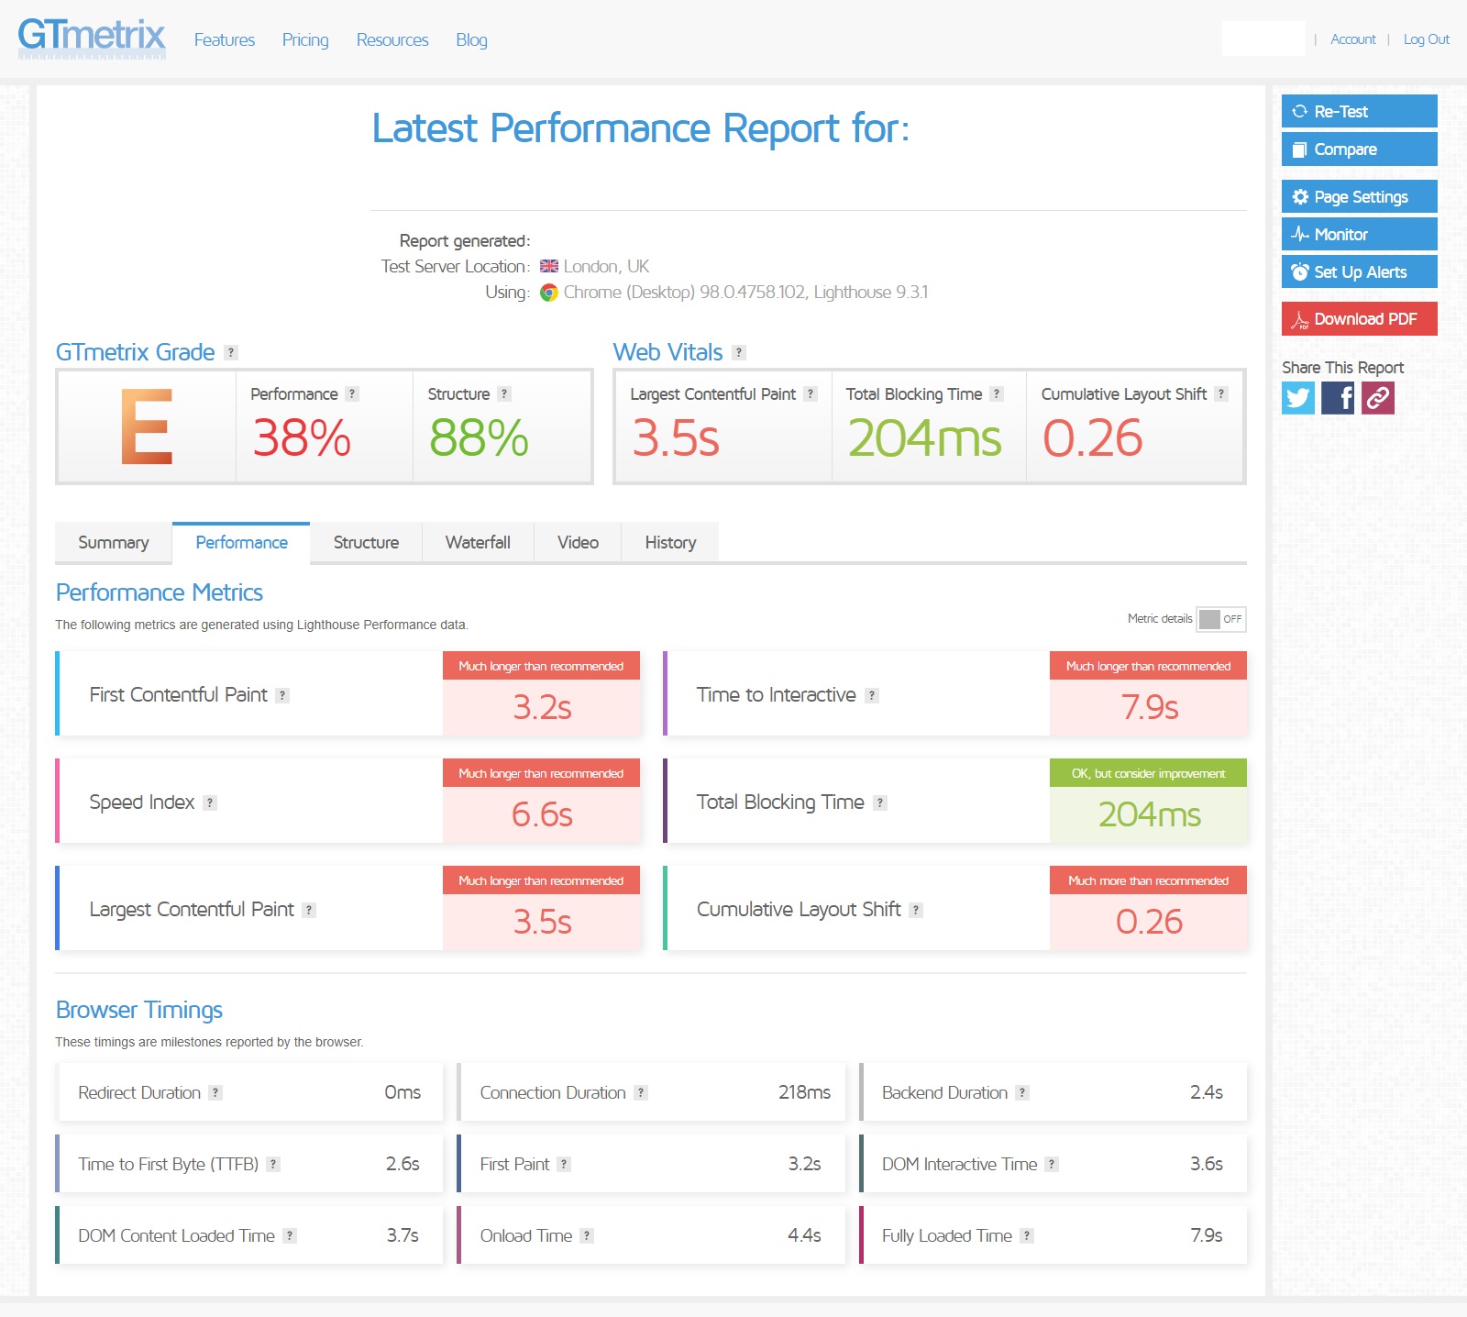Click help icon beside Speed Index
Image resolution: width=1467 pixels, height=1317 pixels.
point(210,802)
